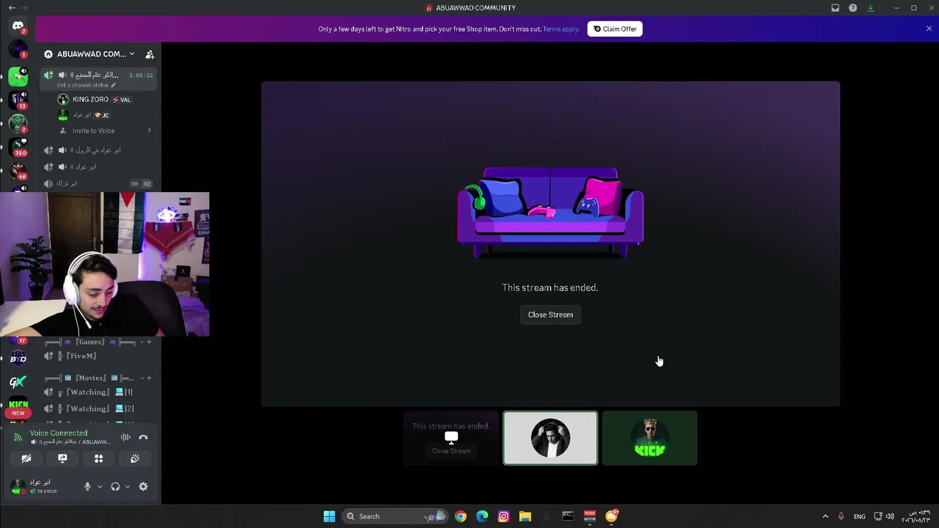The image size is (939, 528).
Task: Open the server showing badge 13
Action: click(18, 100)
